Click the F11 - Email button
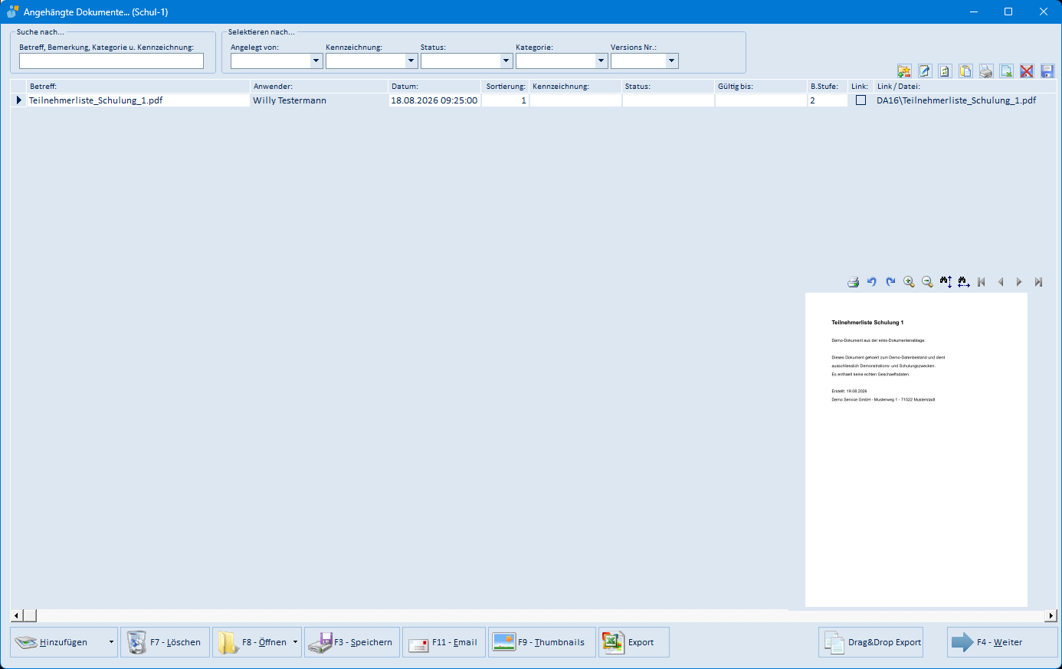Viewport: 1062px width, 669px height. click(x=444, y=642)
